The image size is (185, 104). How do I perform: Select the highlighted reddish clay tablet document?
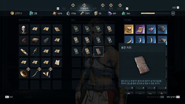98,51
